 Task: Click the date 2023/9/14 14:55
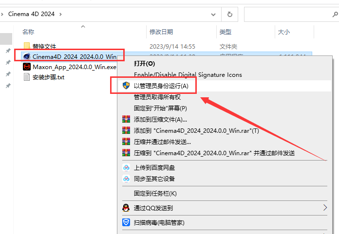[172, 46]
